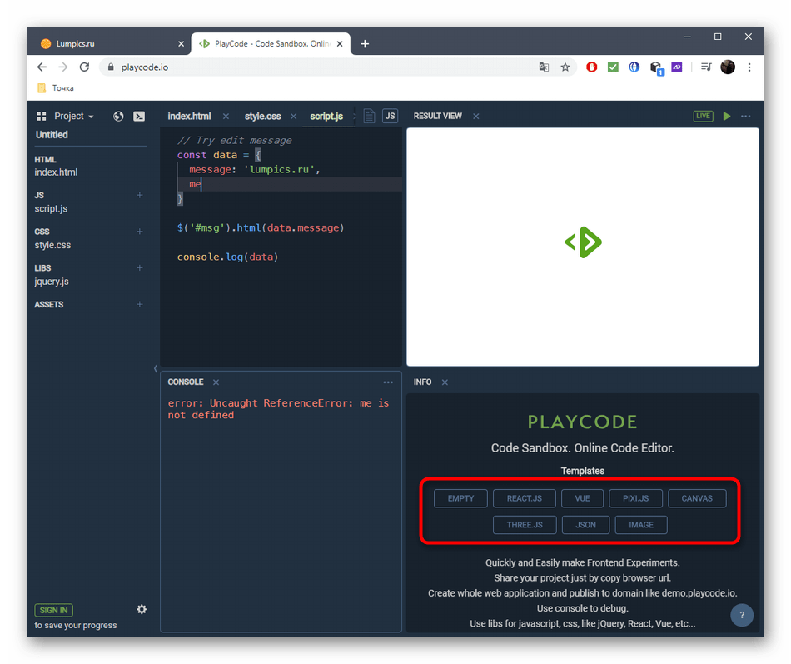Add a new JS file with plus
Viewport: 791px width, 664px height.
[x=140, y=195]
